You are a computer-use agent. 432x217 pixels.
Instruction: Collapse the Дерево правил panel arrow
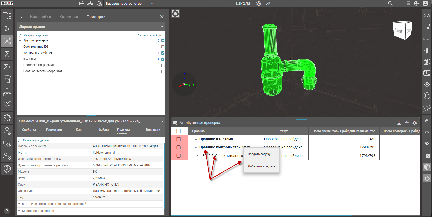(x=162, y=27)
